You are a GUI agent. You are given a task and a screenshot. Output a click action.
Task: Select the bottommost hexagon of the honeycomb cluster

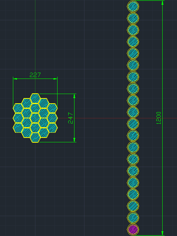coord(35,138)
